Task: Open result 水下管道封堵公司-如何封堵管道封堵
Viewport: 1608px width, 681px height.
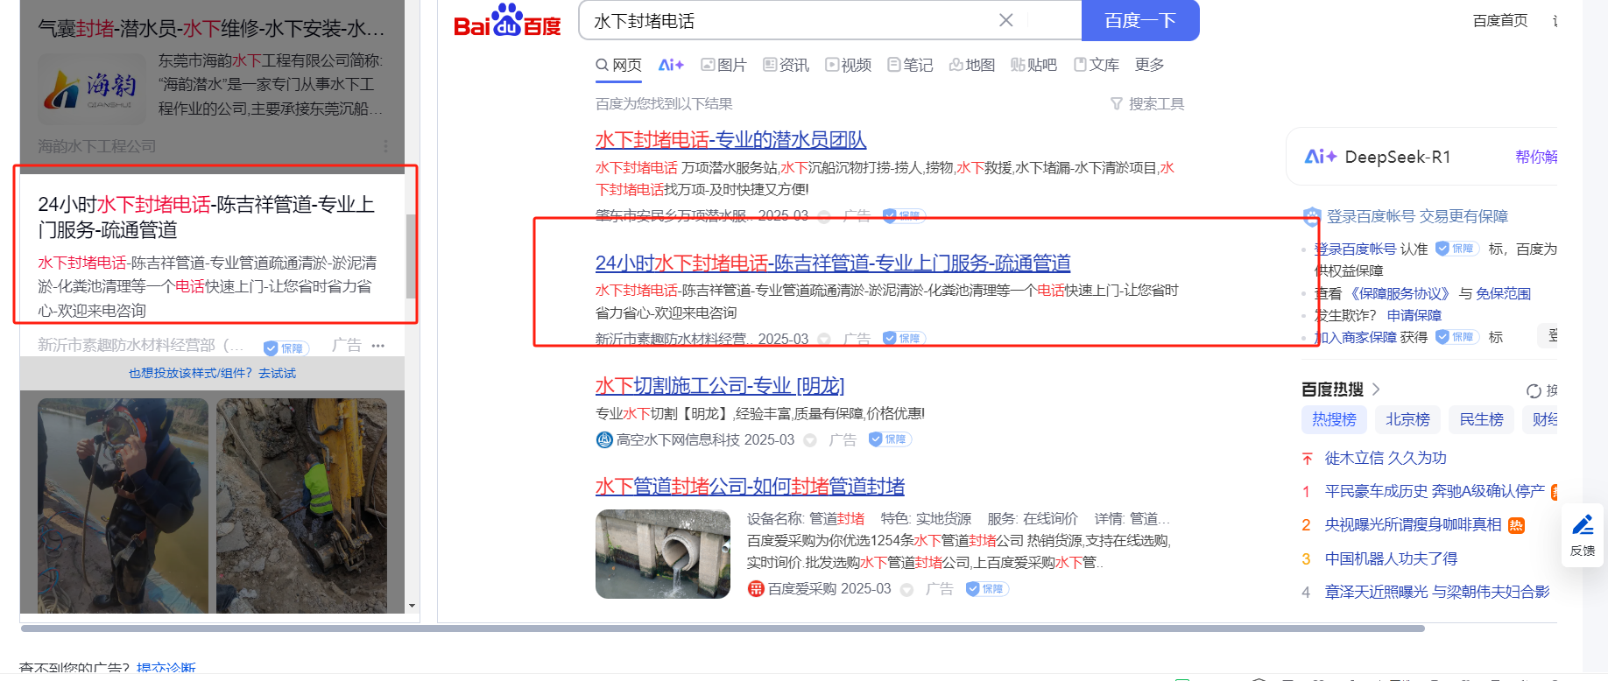Action: [x=750, y=487]
